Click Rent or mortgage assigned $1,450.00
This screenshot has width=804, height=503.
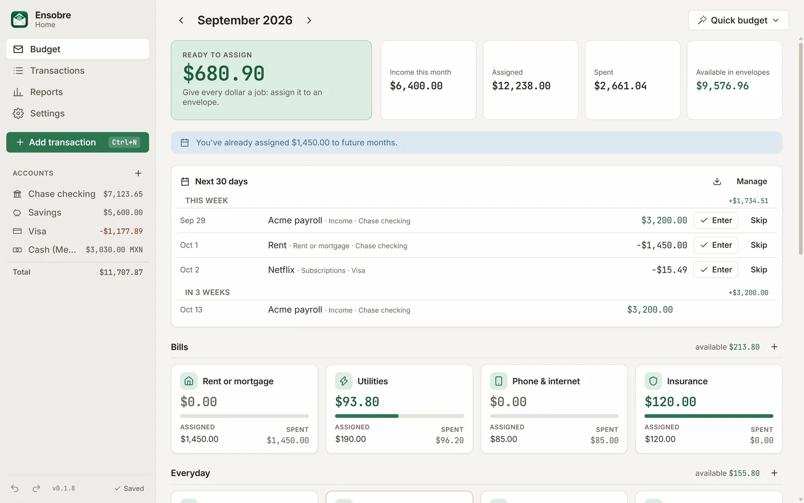pyautogui.click(x=199, y=439)
